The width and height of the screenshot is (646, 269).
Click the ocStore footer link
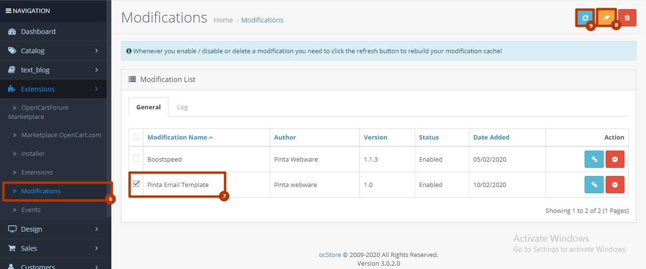click(330, 255)
